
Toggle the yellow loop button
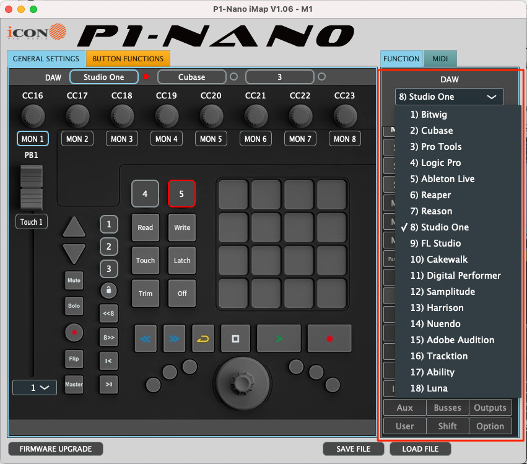tap(203, 339)
